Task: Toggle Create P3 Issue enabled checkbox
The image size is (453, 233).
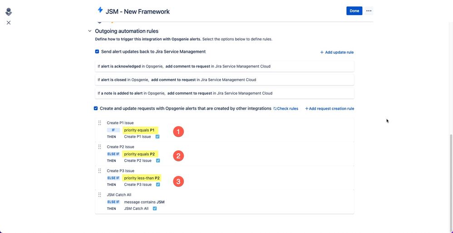Action: (x=158, y=184)
